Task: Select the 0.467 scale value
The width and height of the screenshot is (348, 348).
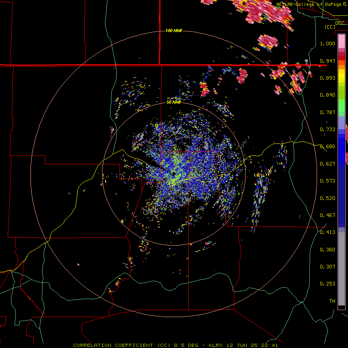Action: pyautogui.click(x=328, y=215)
